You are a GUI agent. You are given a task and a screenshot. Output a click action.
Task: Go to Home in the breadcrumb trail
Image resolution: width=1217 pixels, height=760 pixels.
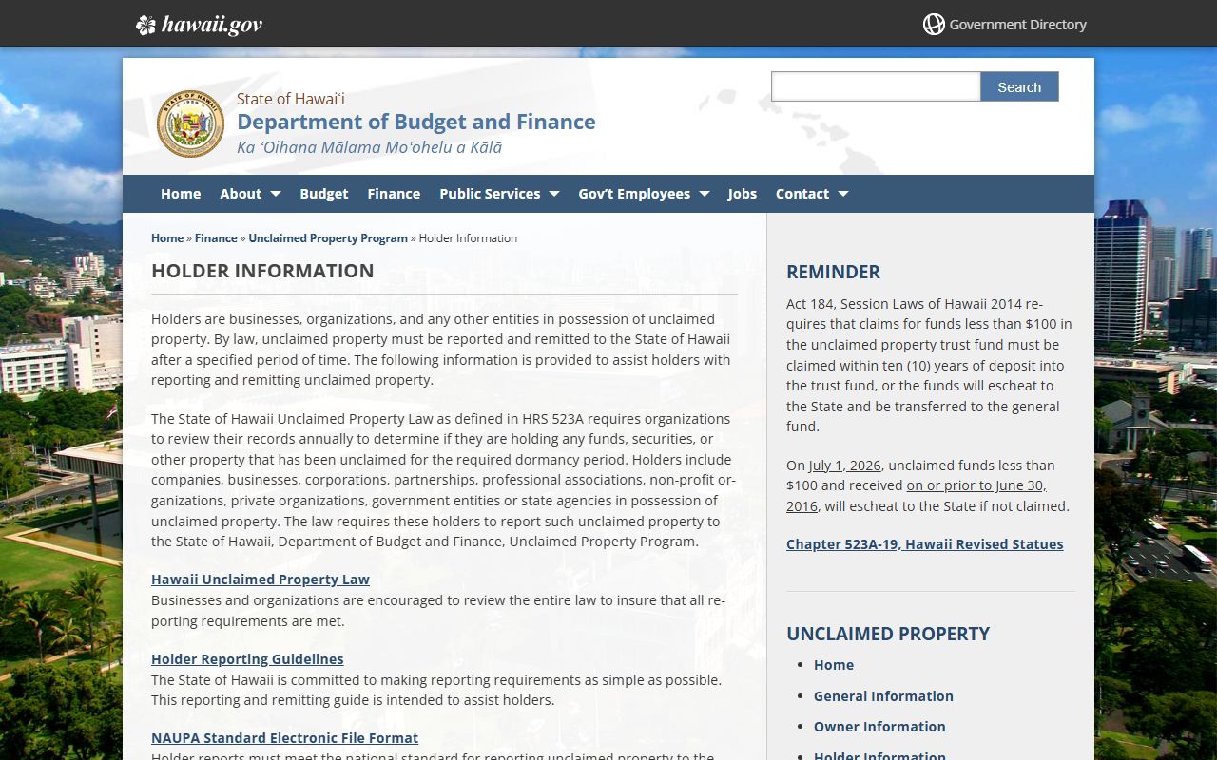pos(167,238)
